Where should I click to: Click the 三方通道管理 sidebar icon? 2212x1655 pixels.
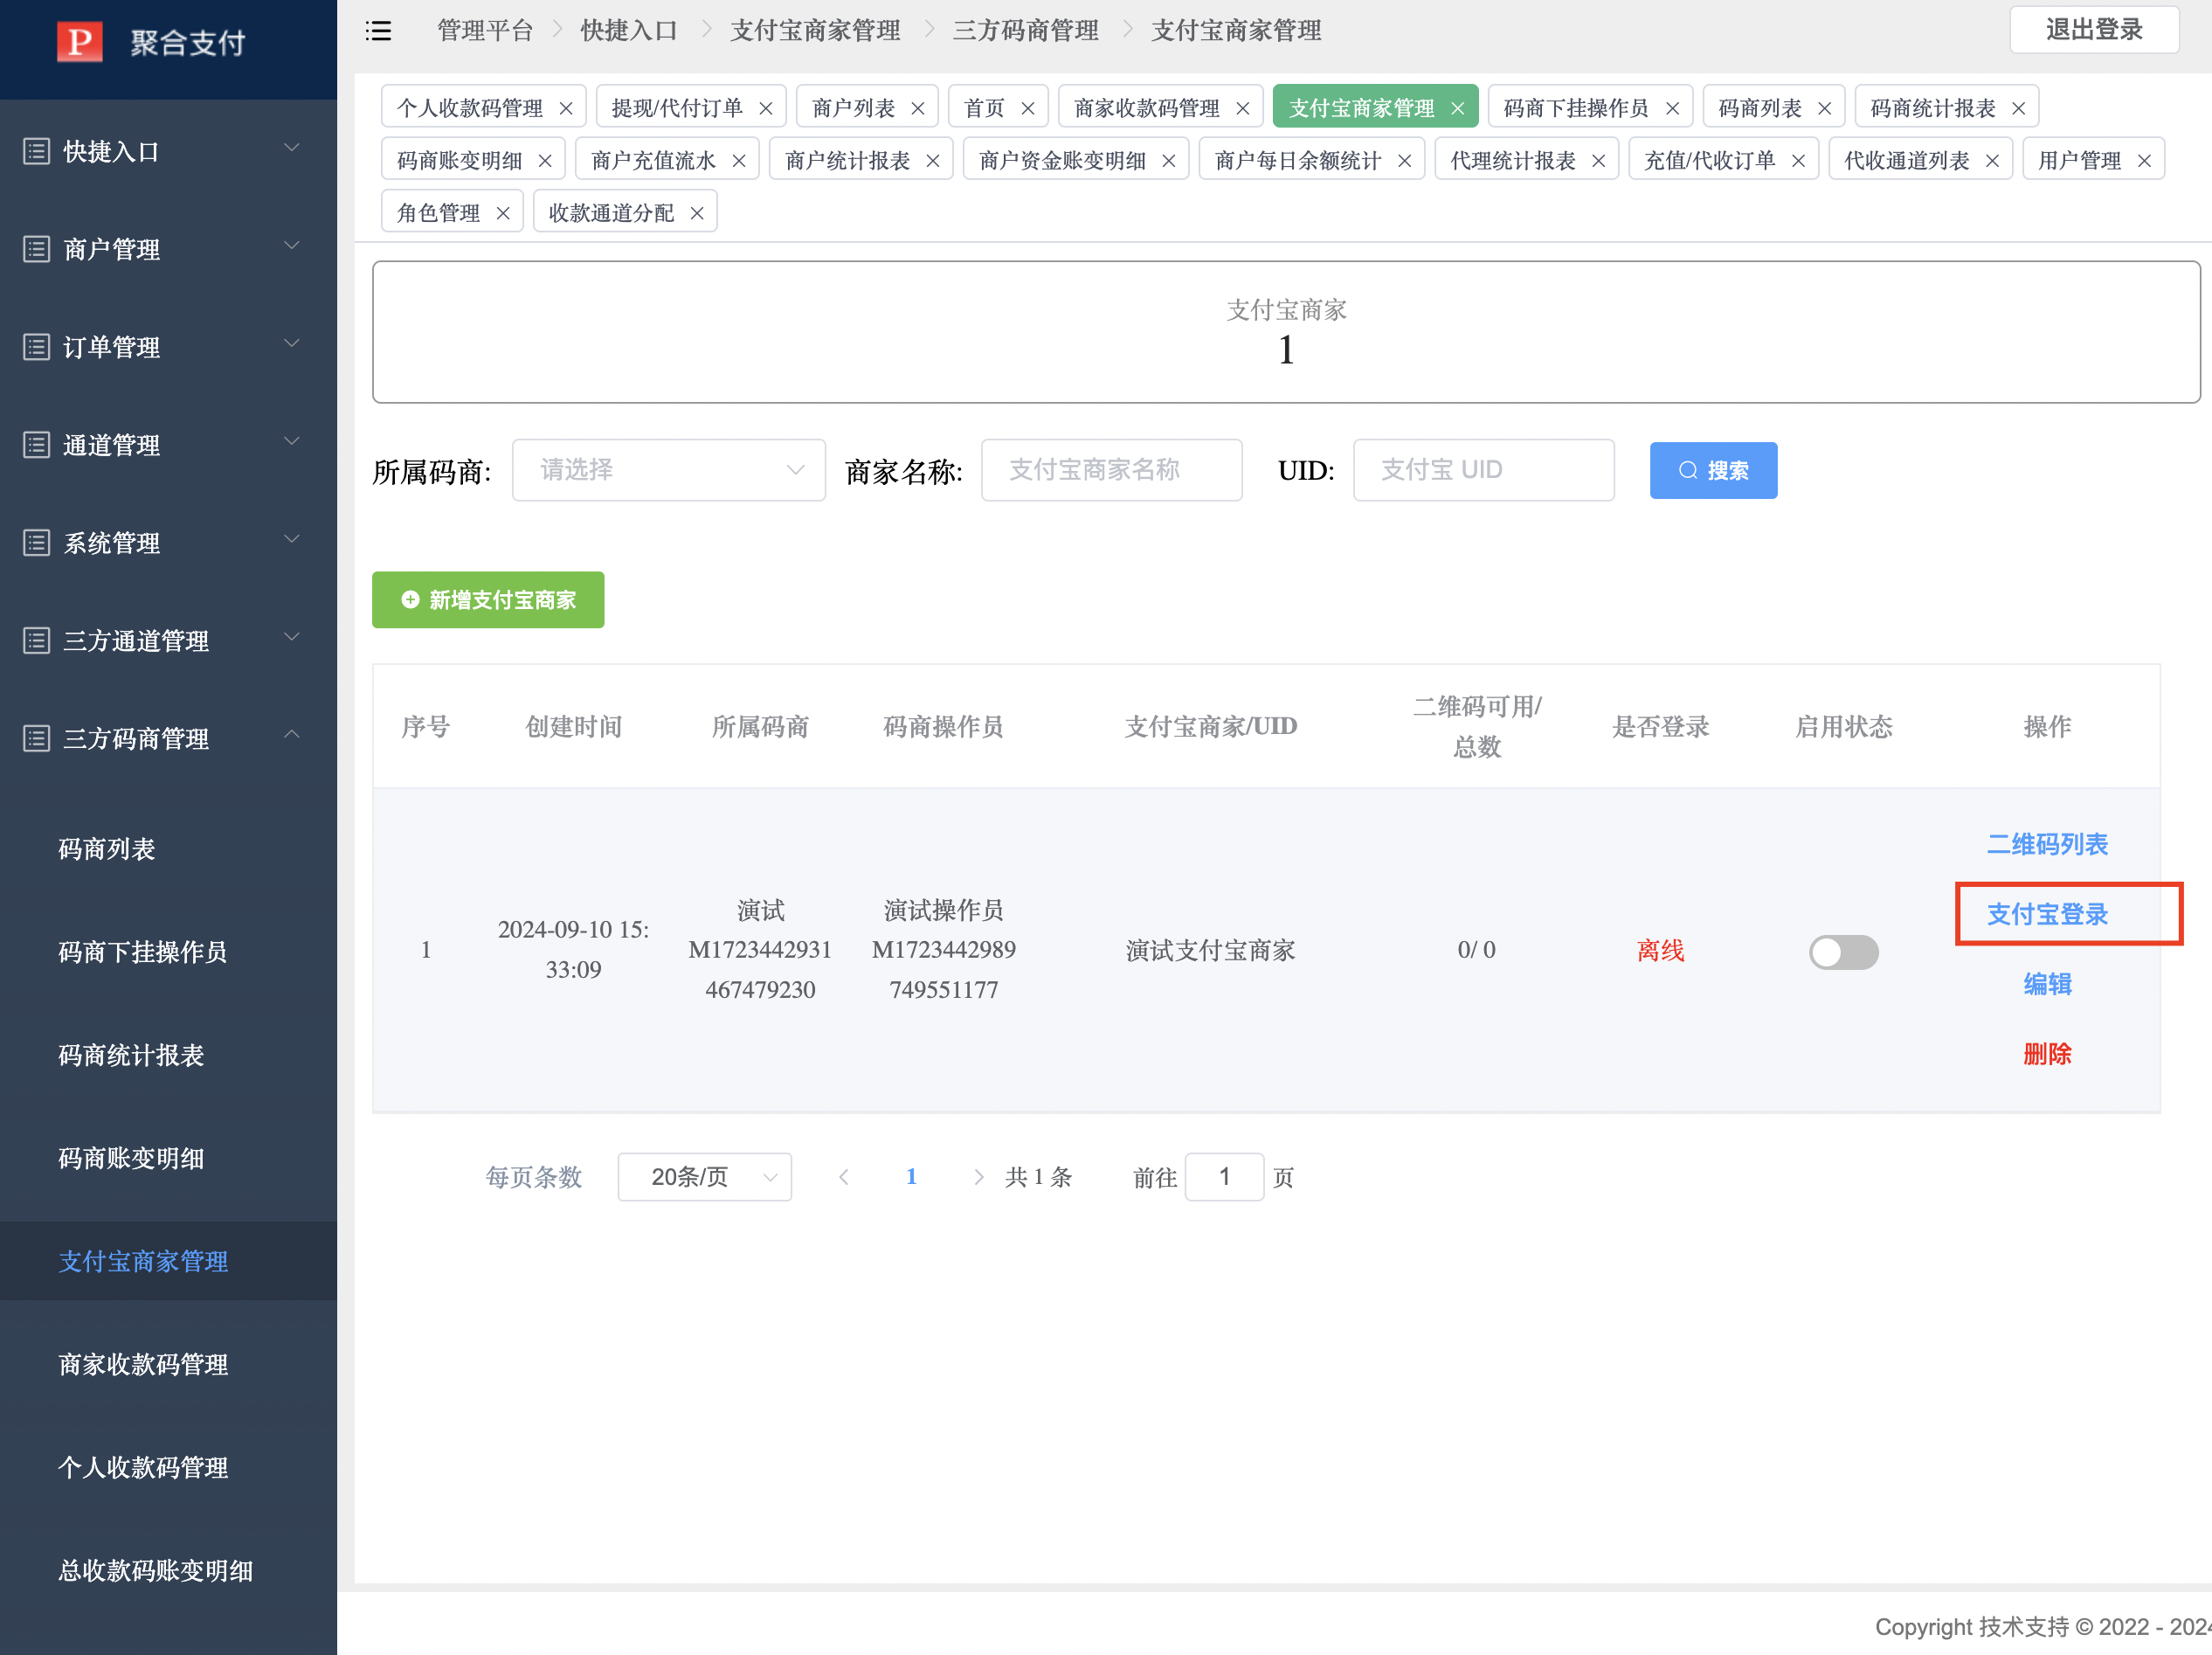click(36, 640)
